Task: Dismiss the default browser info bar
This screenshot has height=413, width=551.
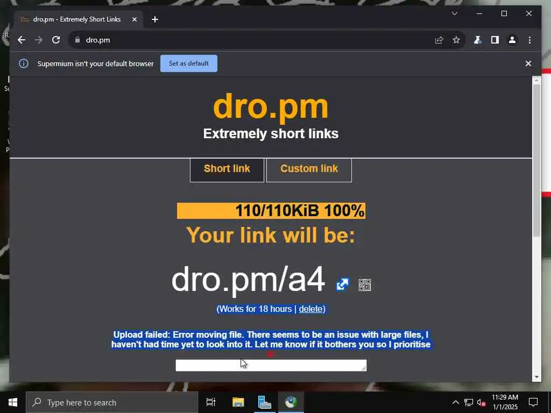Action: (528, 63)
